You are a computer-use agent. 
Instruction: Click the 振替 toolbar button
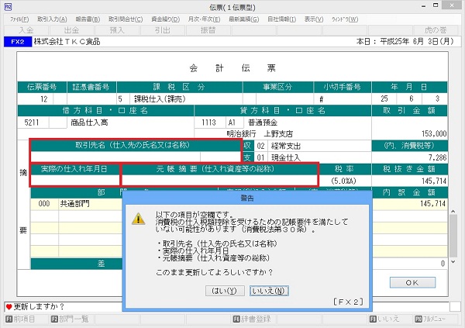(208, 30)
